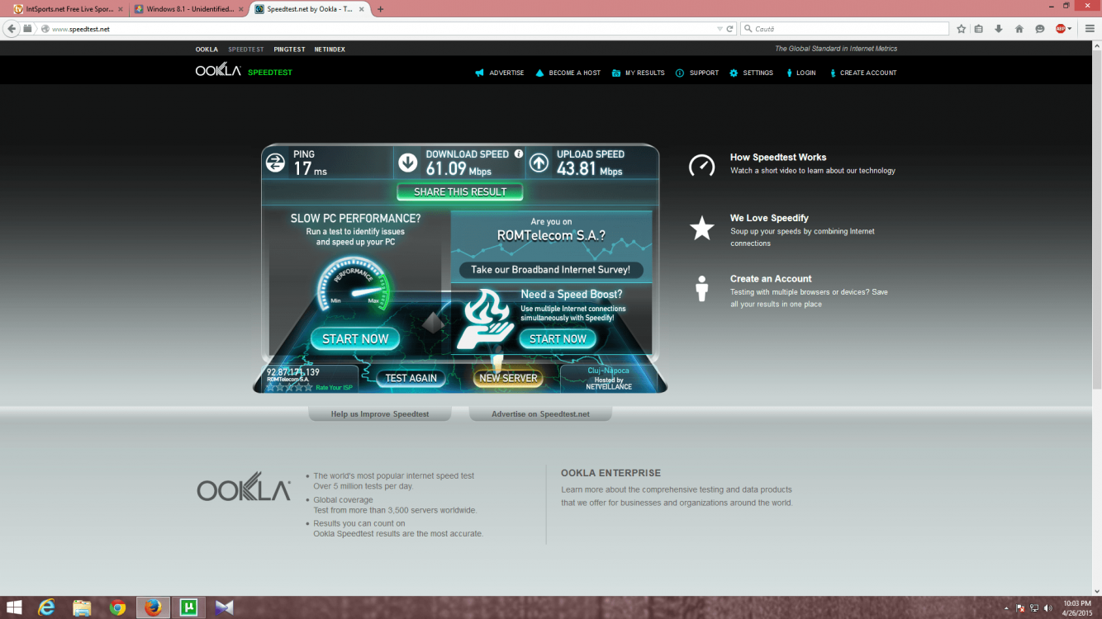
Task: Click the reload page icon in address bar
Action: click(730, 29)
